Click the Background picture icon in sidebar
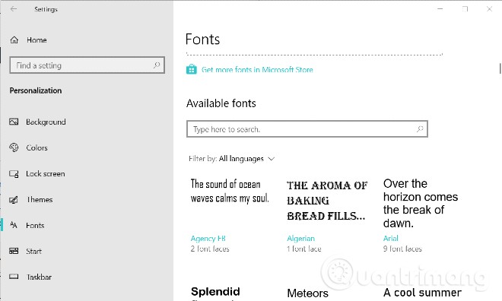 [14, 122]
